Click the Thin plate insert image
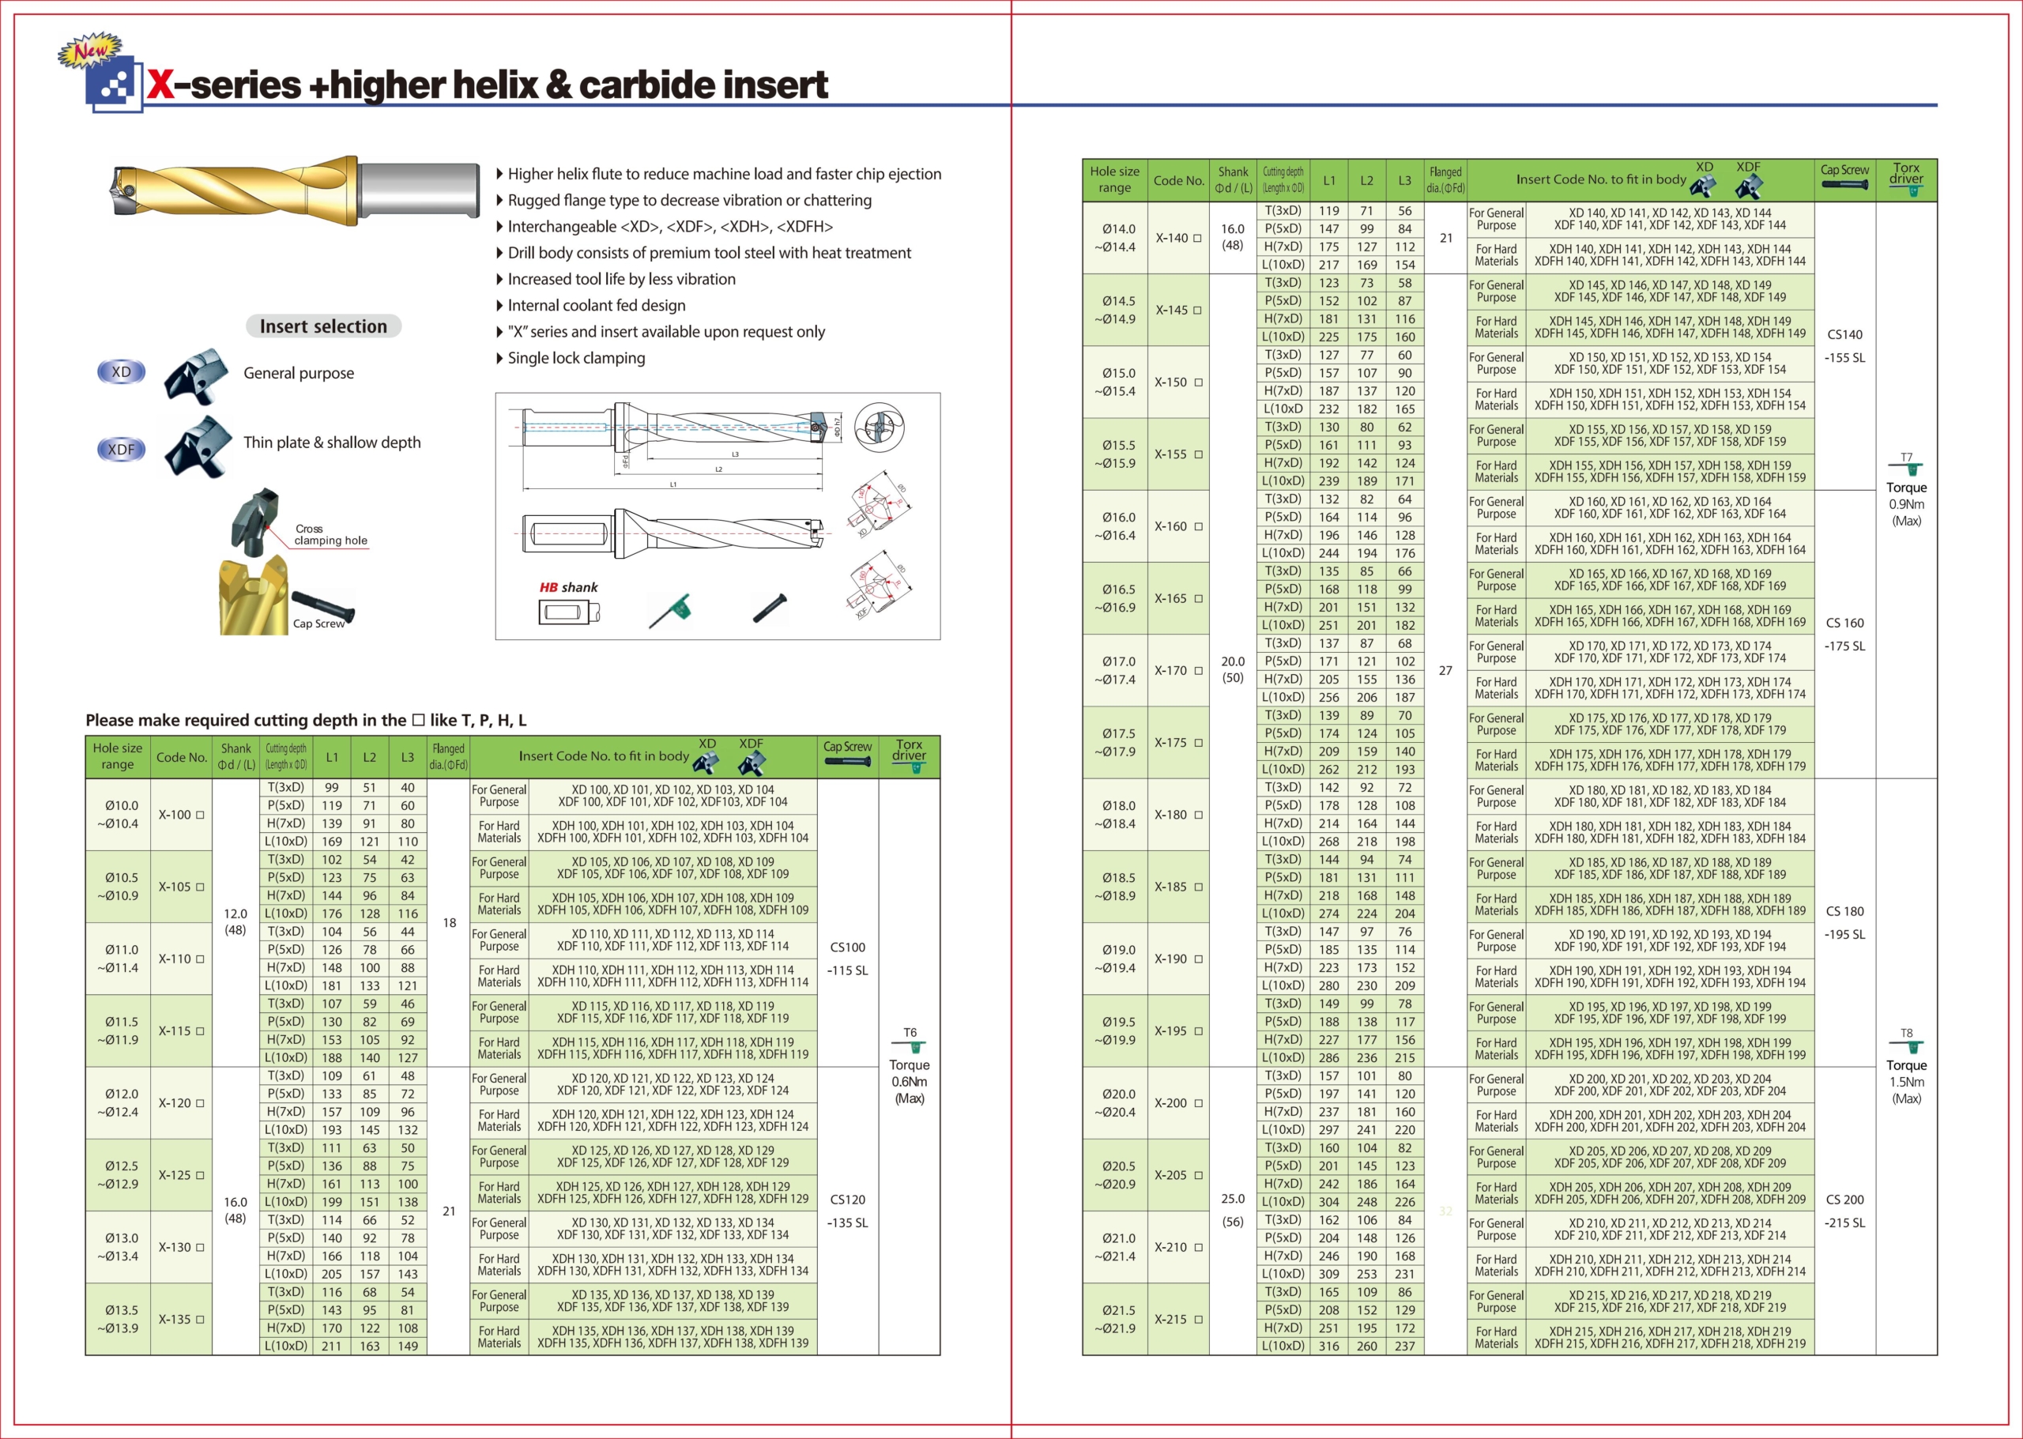Viewport: 2023px width, 1439px height. point(197,446)
